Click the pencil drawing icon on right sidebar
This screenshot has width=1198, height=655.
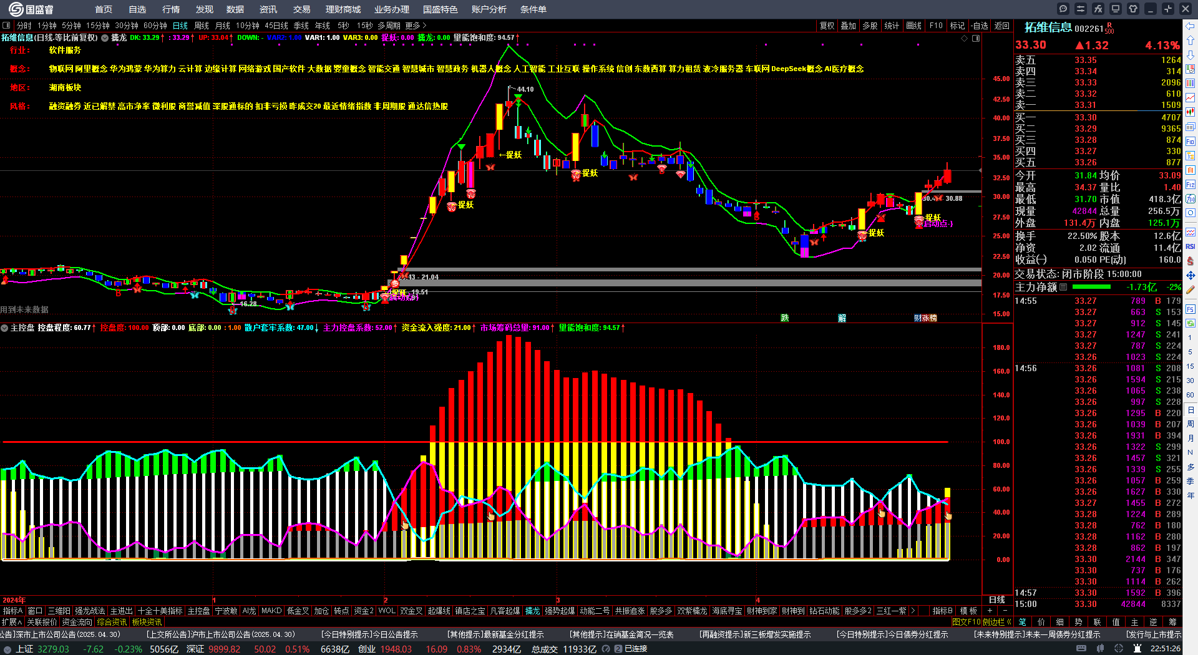(x=1191, y=290)
